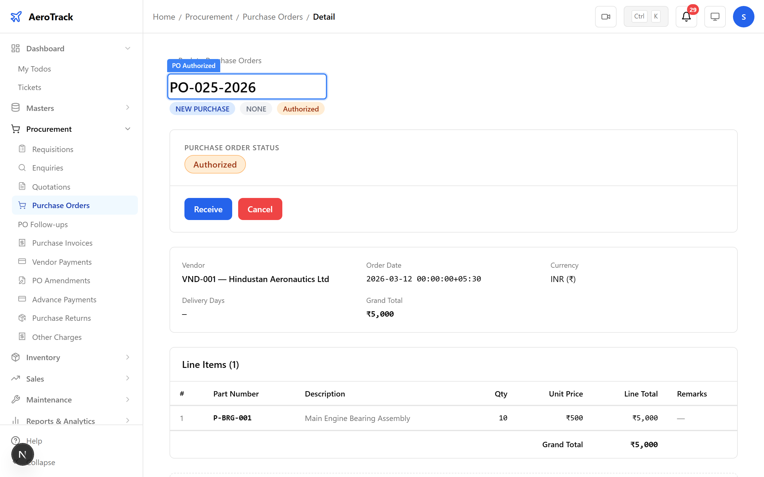Viewport: 764px width, 477px height.
Task: Navigate to PO Follow-ups in sidebar
Action: [x=43, y=224]
